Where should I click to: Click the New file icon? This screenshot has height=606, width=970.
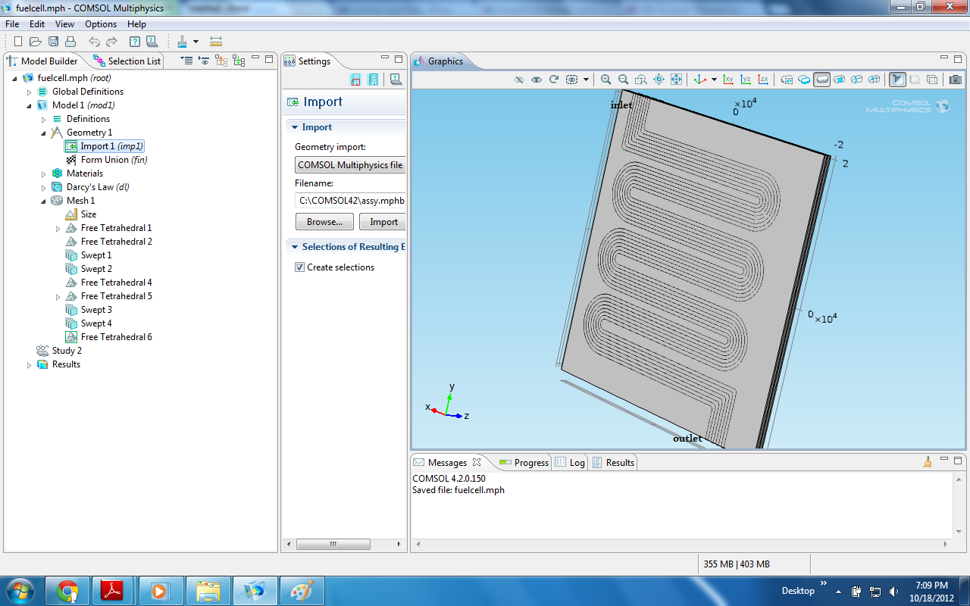17,42
